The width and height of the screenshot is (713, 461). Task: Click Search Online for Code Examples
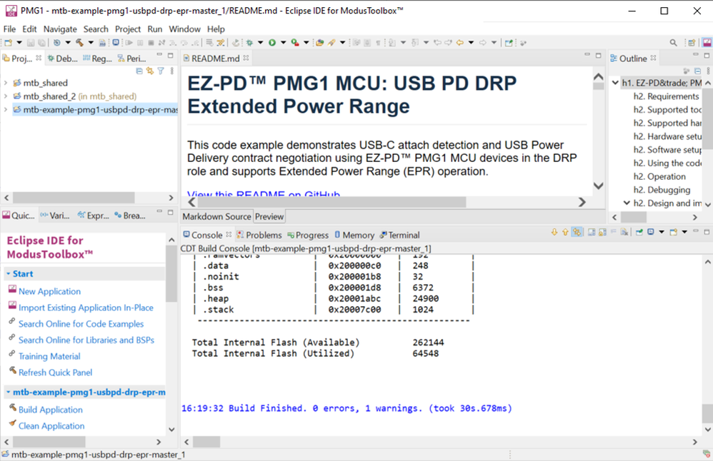tap(81, 324)
